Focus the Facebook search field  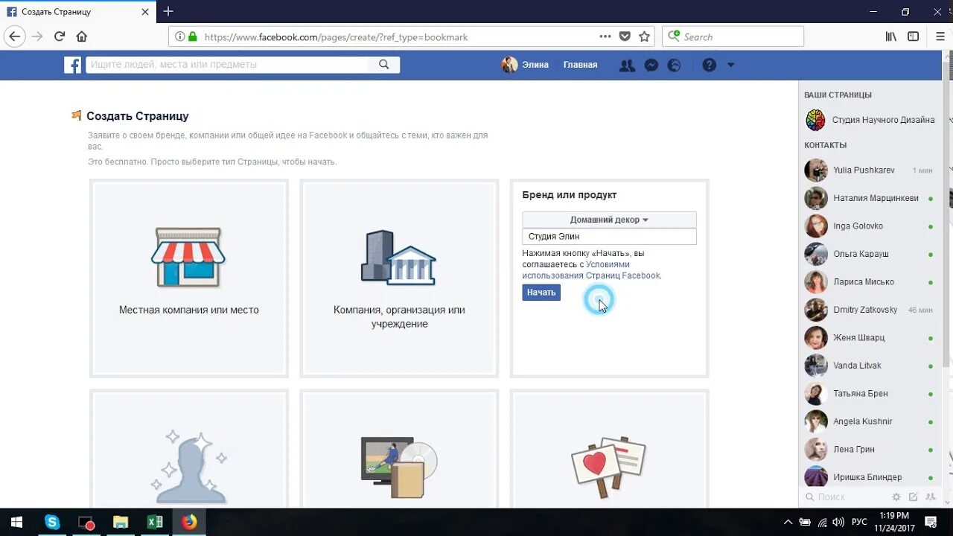click(x=227, y=65)
